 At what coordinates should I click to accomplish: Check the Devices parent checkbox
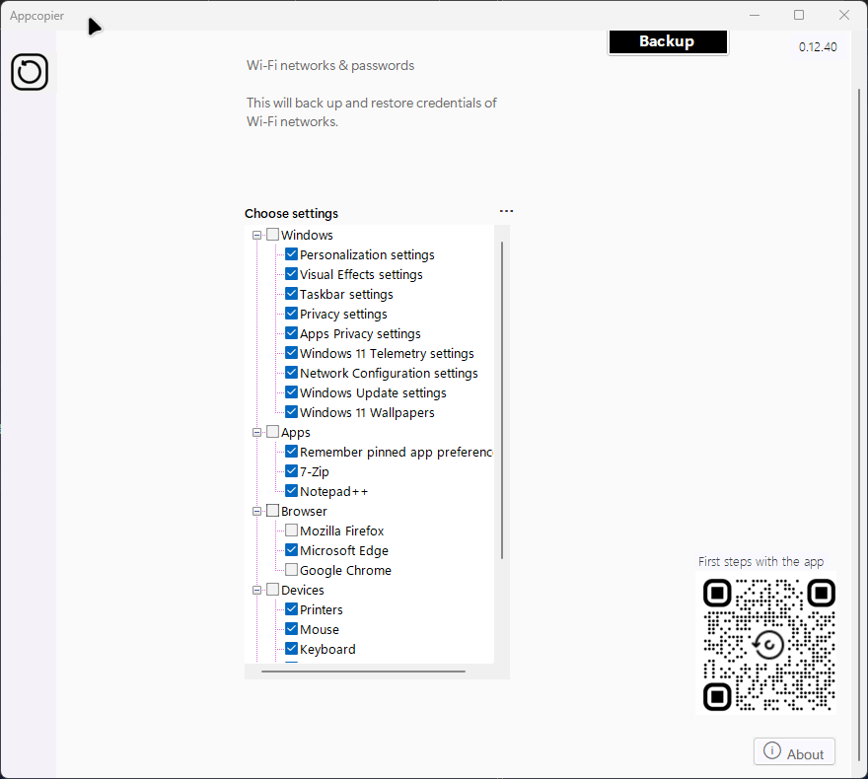coord(272,590)
